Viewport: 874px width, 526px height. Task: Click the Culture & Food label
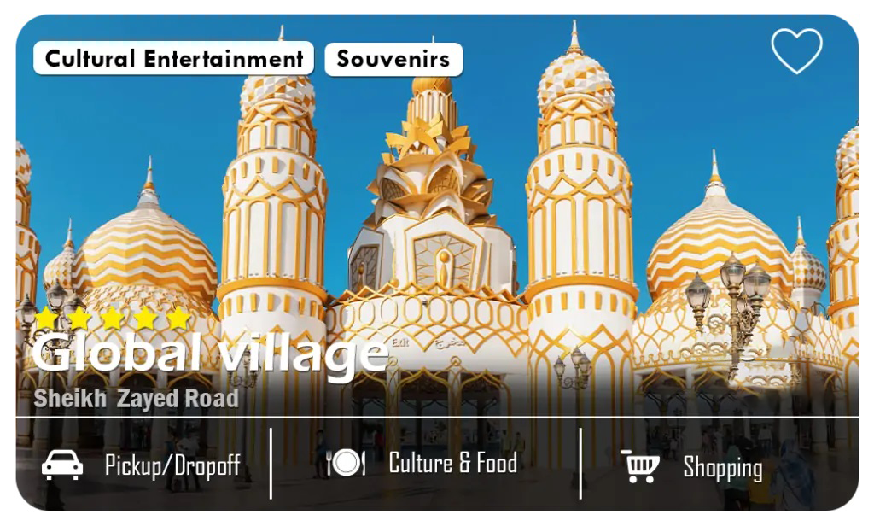point(453,463)
